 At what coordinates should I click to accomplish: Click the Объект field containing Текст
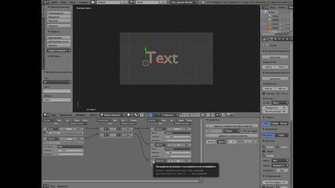pos(57,100)
